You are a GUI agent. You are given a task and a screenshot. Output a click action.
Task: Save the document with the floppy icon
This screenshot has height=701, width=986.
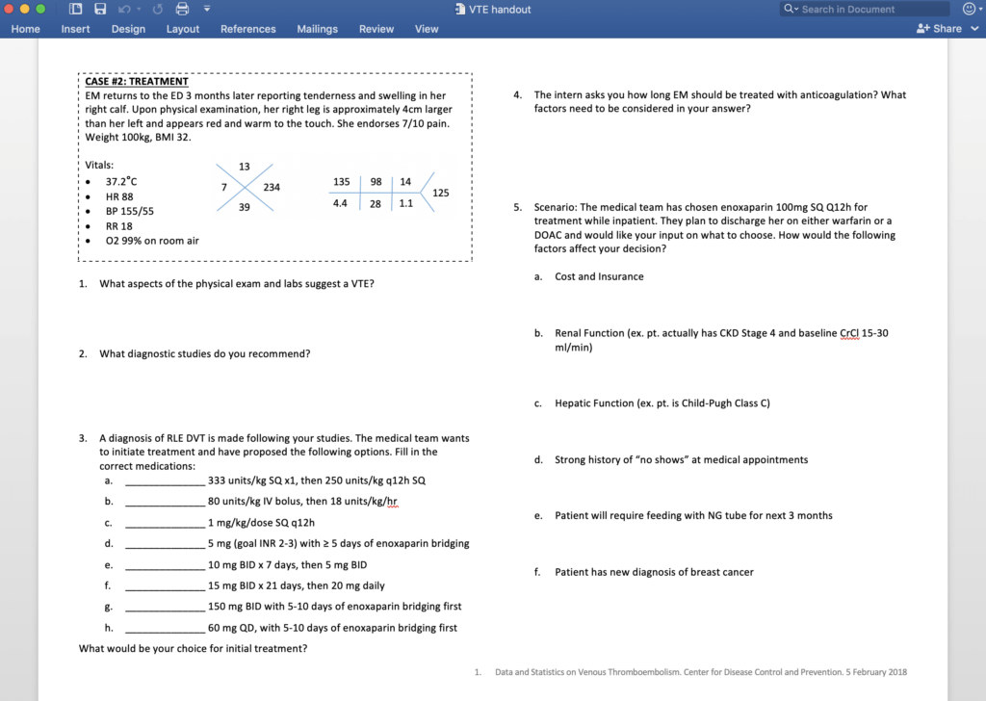coord(100,9)
